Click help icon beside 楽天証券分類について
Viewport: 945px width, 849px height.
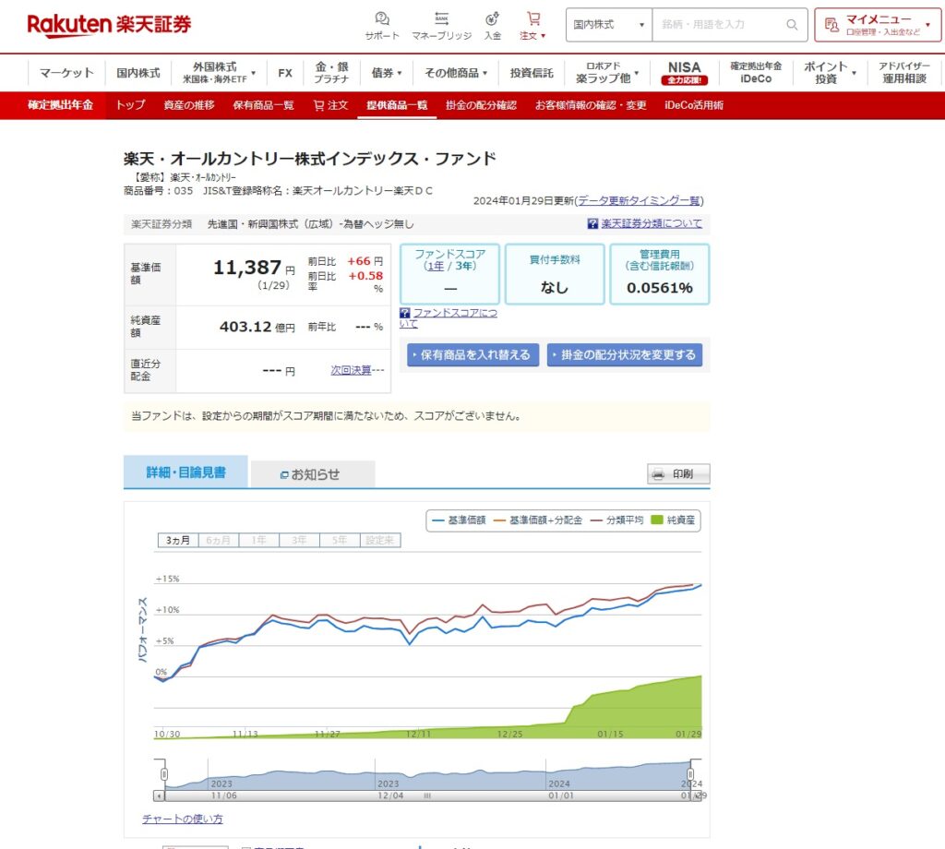tap(592, 223)
